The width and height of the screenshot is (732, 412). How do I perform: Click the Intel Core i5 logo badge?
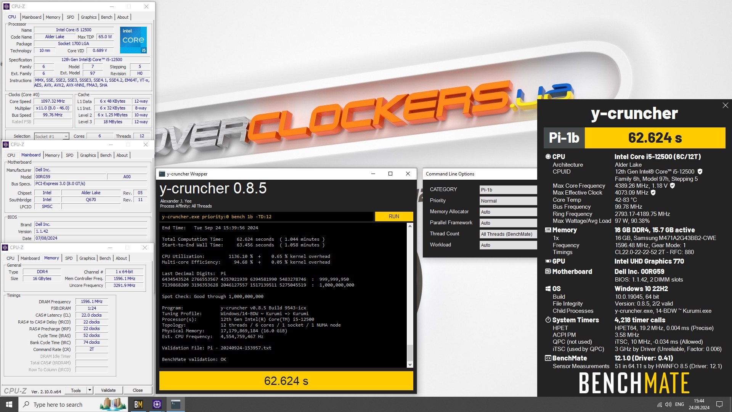click(133, 40)
